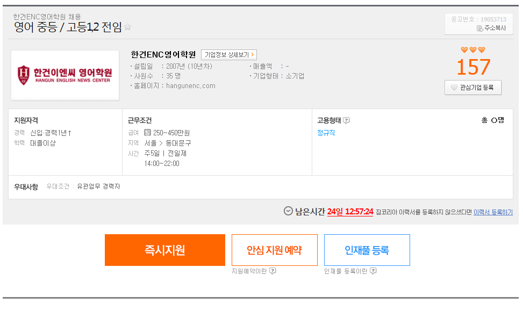This screenshot has width=523, height=318.
Task: Open the 이력서 등록하기 link
Action: 493,212
